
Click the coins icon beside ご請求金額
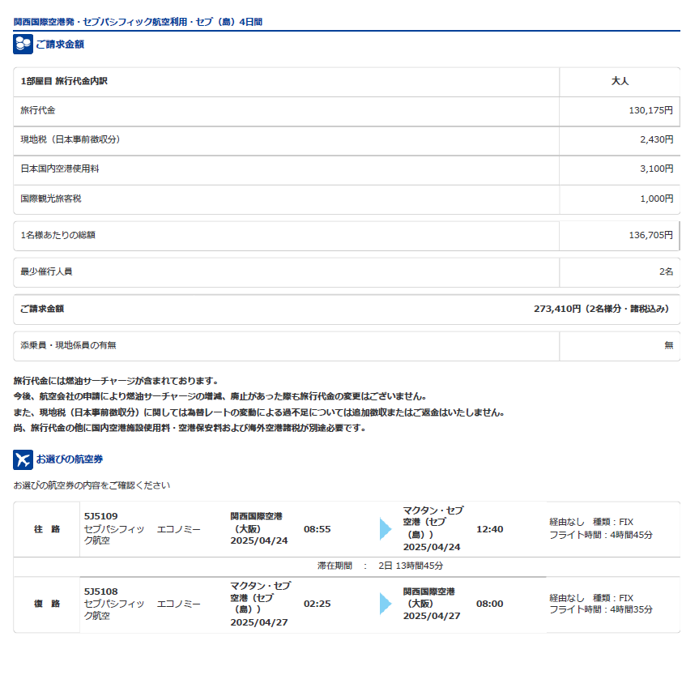click(23, 44)
